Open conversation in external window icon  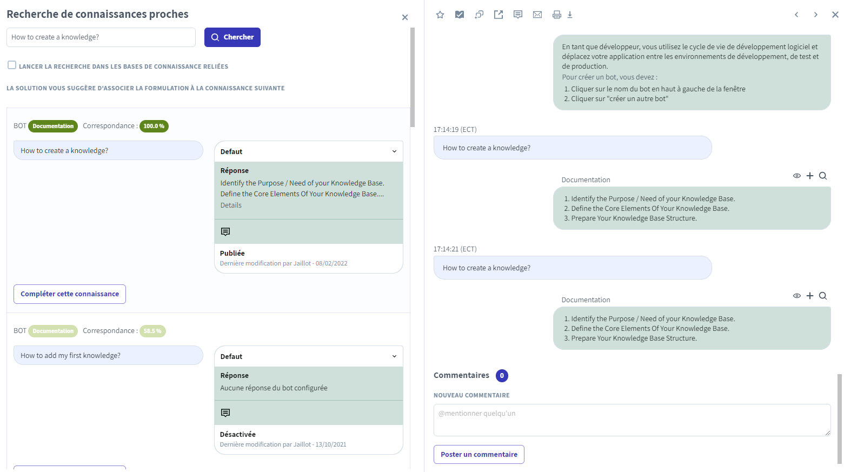(499, 15)
